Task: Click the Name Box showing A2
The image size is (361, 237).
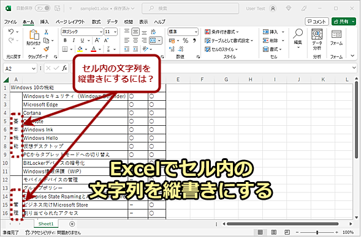Action: [x=20, y=68]
